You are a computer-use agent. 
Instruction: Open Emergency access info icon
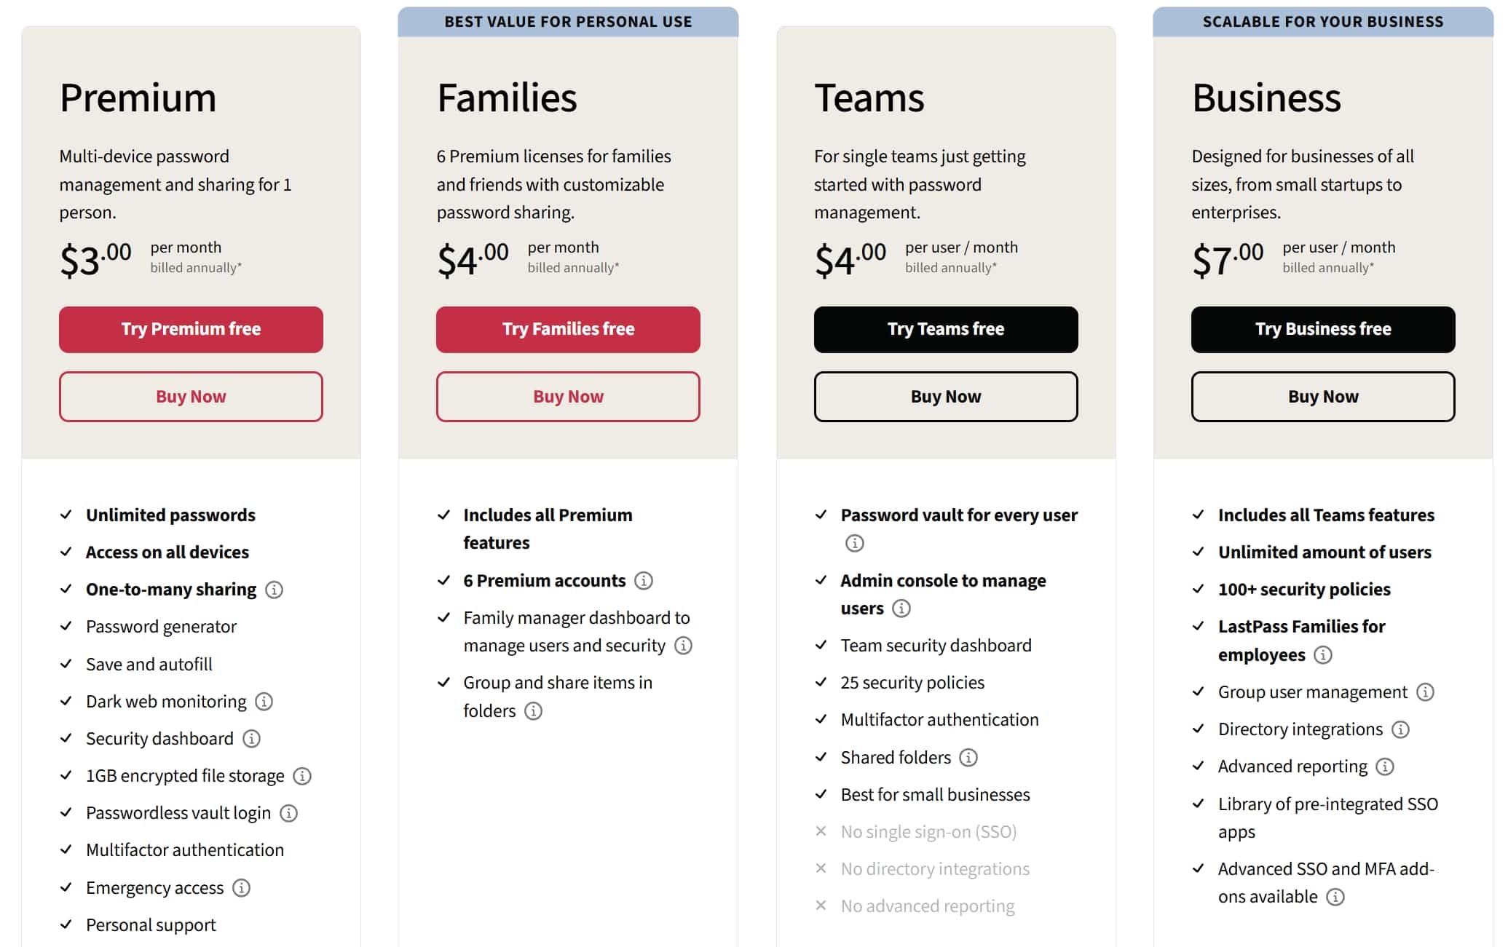point(241,888)
